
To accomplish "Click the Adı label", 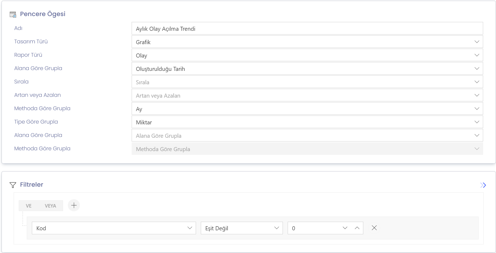I will coord(18,28).
